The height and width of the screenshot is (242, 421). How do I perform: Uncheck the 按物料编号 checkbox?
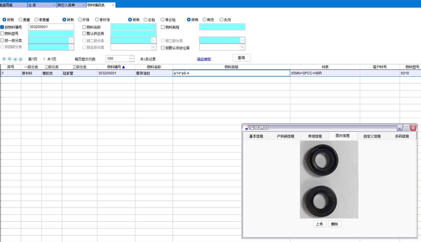coord(2,27)
